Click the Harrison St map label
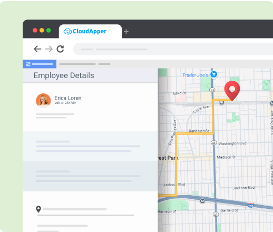The image size is (273, 232). [167, 211]
